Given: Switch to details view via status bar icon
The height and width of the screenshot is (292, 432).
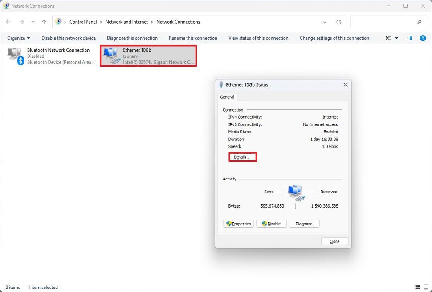Looking at the screenshot, I should click(x=417, y=287).
